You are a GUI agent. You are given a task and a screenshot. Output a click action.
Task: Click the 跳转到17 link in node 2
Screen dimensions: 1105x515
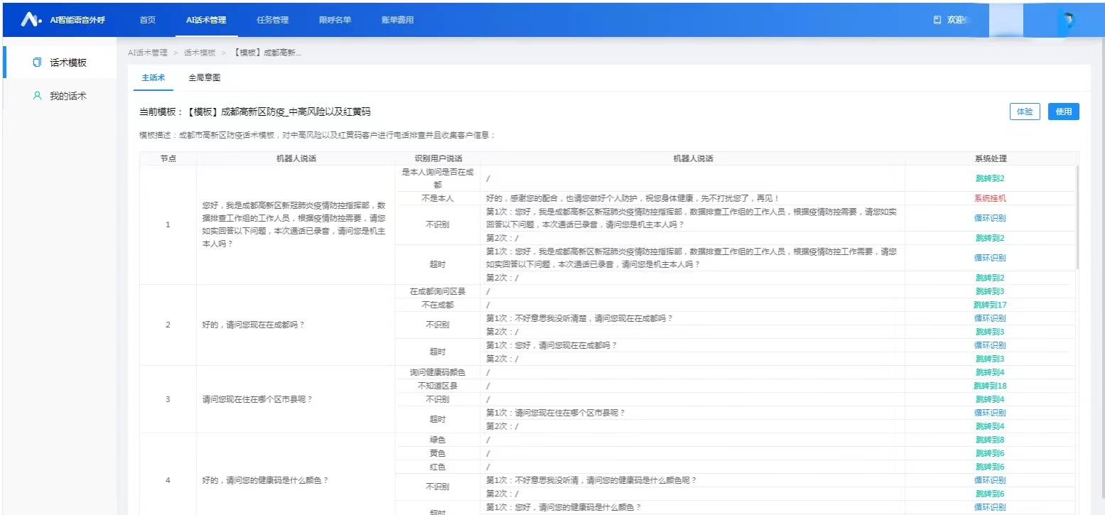(x=990, y=305)
